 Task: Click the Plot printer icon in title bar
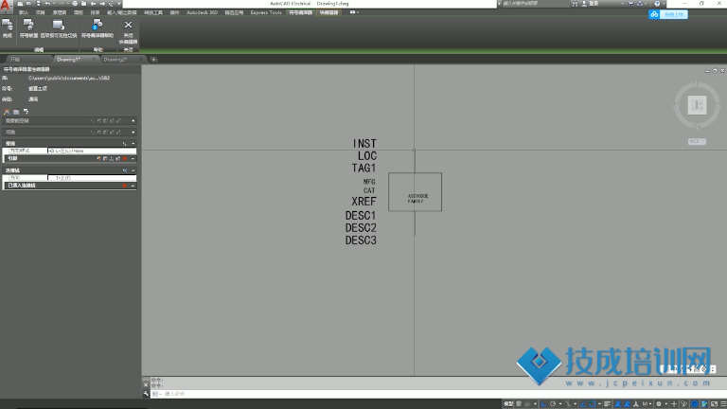(x=75, y=4)
